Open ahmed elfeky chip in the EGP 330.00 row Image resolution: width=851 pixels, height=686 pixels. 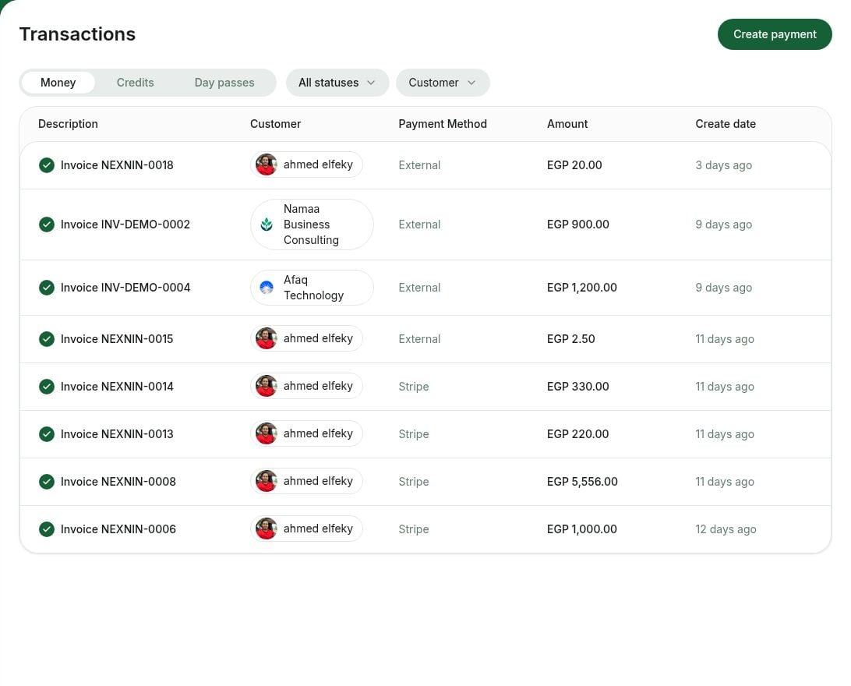pyautogui.click(x=306, y=386)
